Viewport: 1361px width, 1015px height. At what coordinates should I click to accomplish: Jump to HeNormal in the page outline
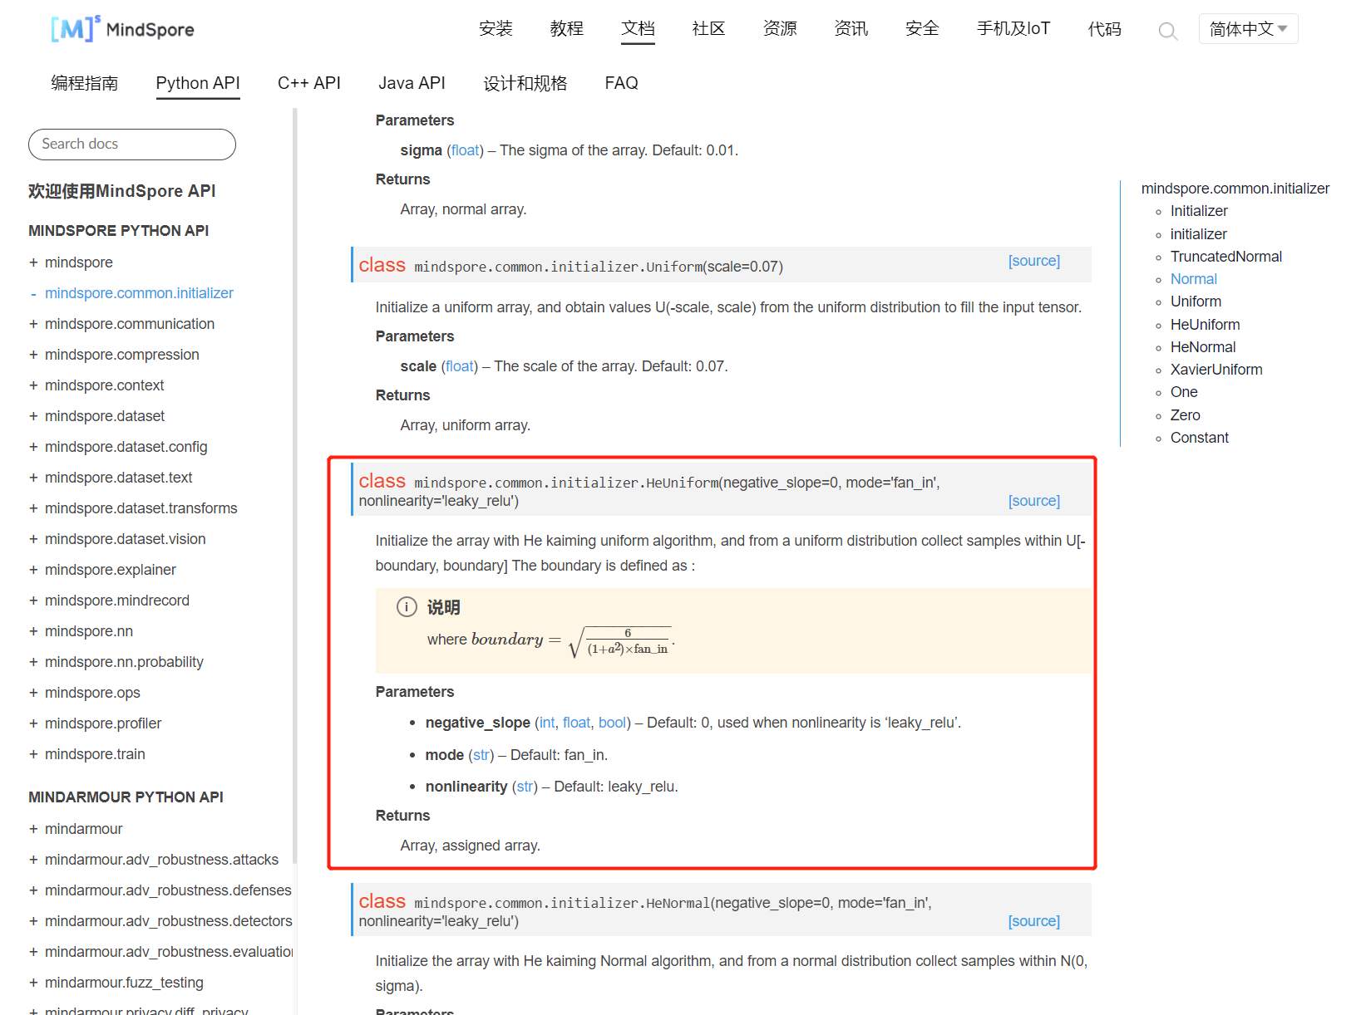[1203, 347]
